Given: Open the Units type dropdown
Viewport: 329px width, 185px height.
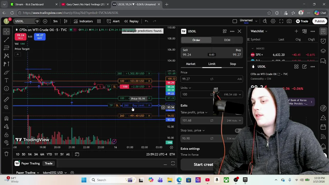Looking at the screenshot, I should pyautogui.click(x=186, y=88).
